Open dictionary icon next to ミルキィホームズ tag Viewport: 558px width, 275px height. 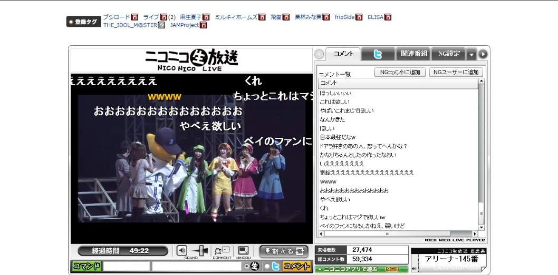[x=262, y=17]
